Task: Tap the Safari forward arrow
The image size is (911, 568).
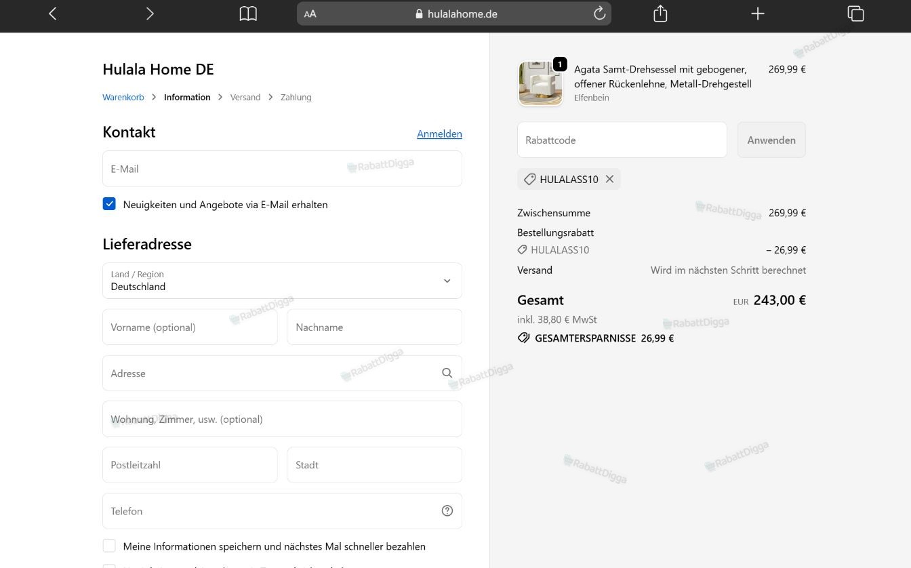Action: tap(150, 14)
